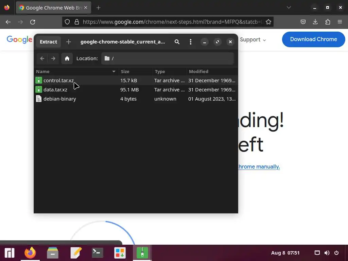Open Firefox from the taskbar
The width and height of the screenshot is (348, 261).
click(30, 253)
